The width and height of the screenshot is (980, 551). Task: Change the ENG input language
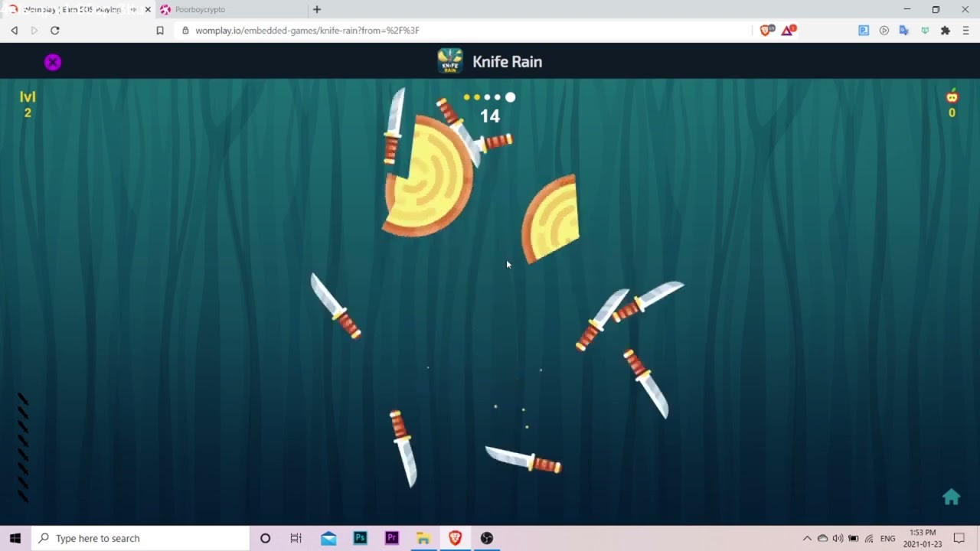click(888, 539)
